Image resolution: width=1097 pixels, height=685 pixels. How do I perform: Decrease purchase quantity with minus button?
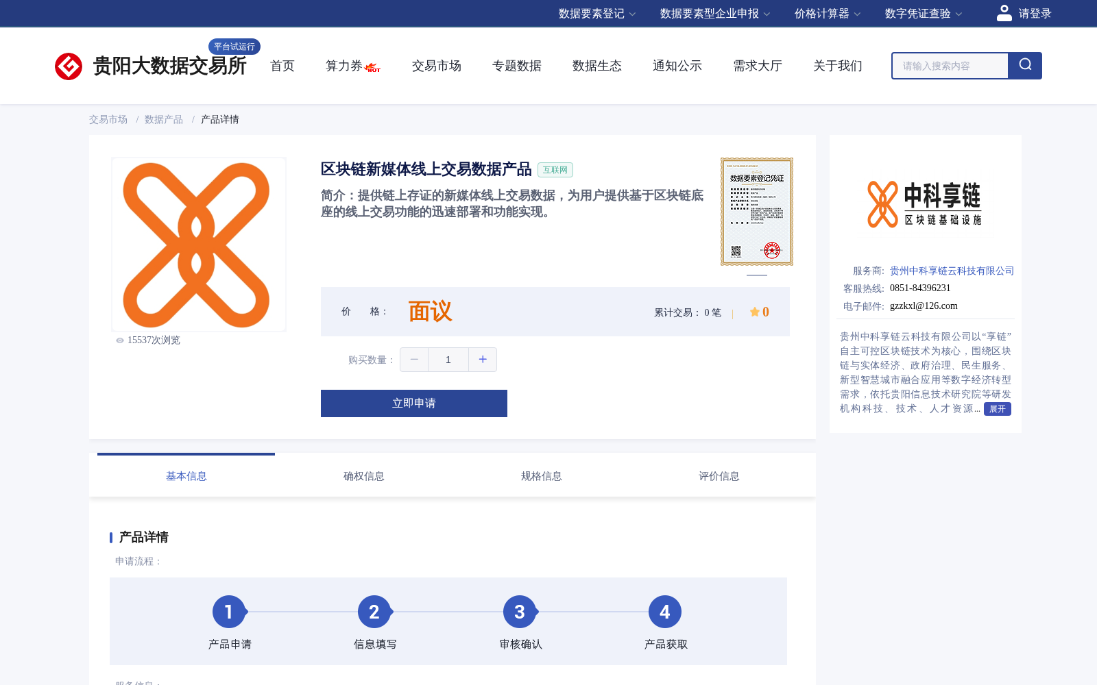coord(414,360)
